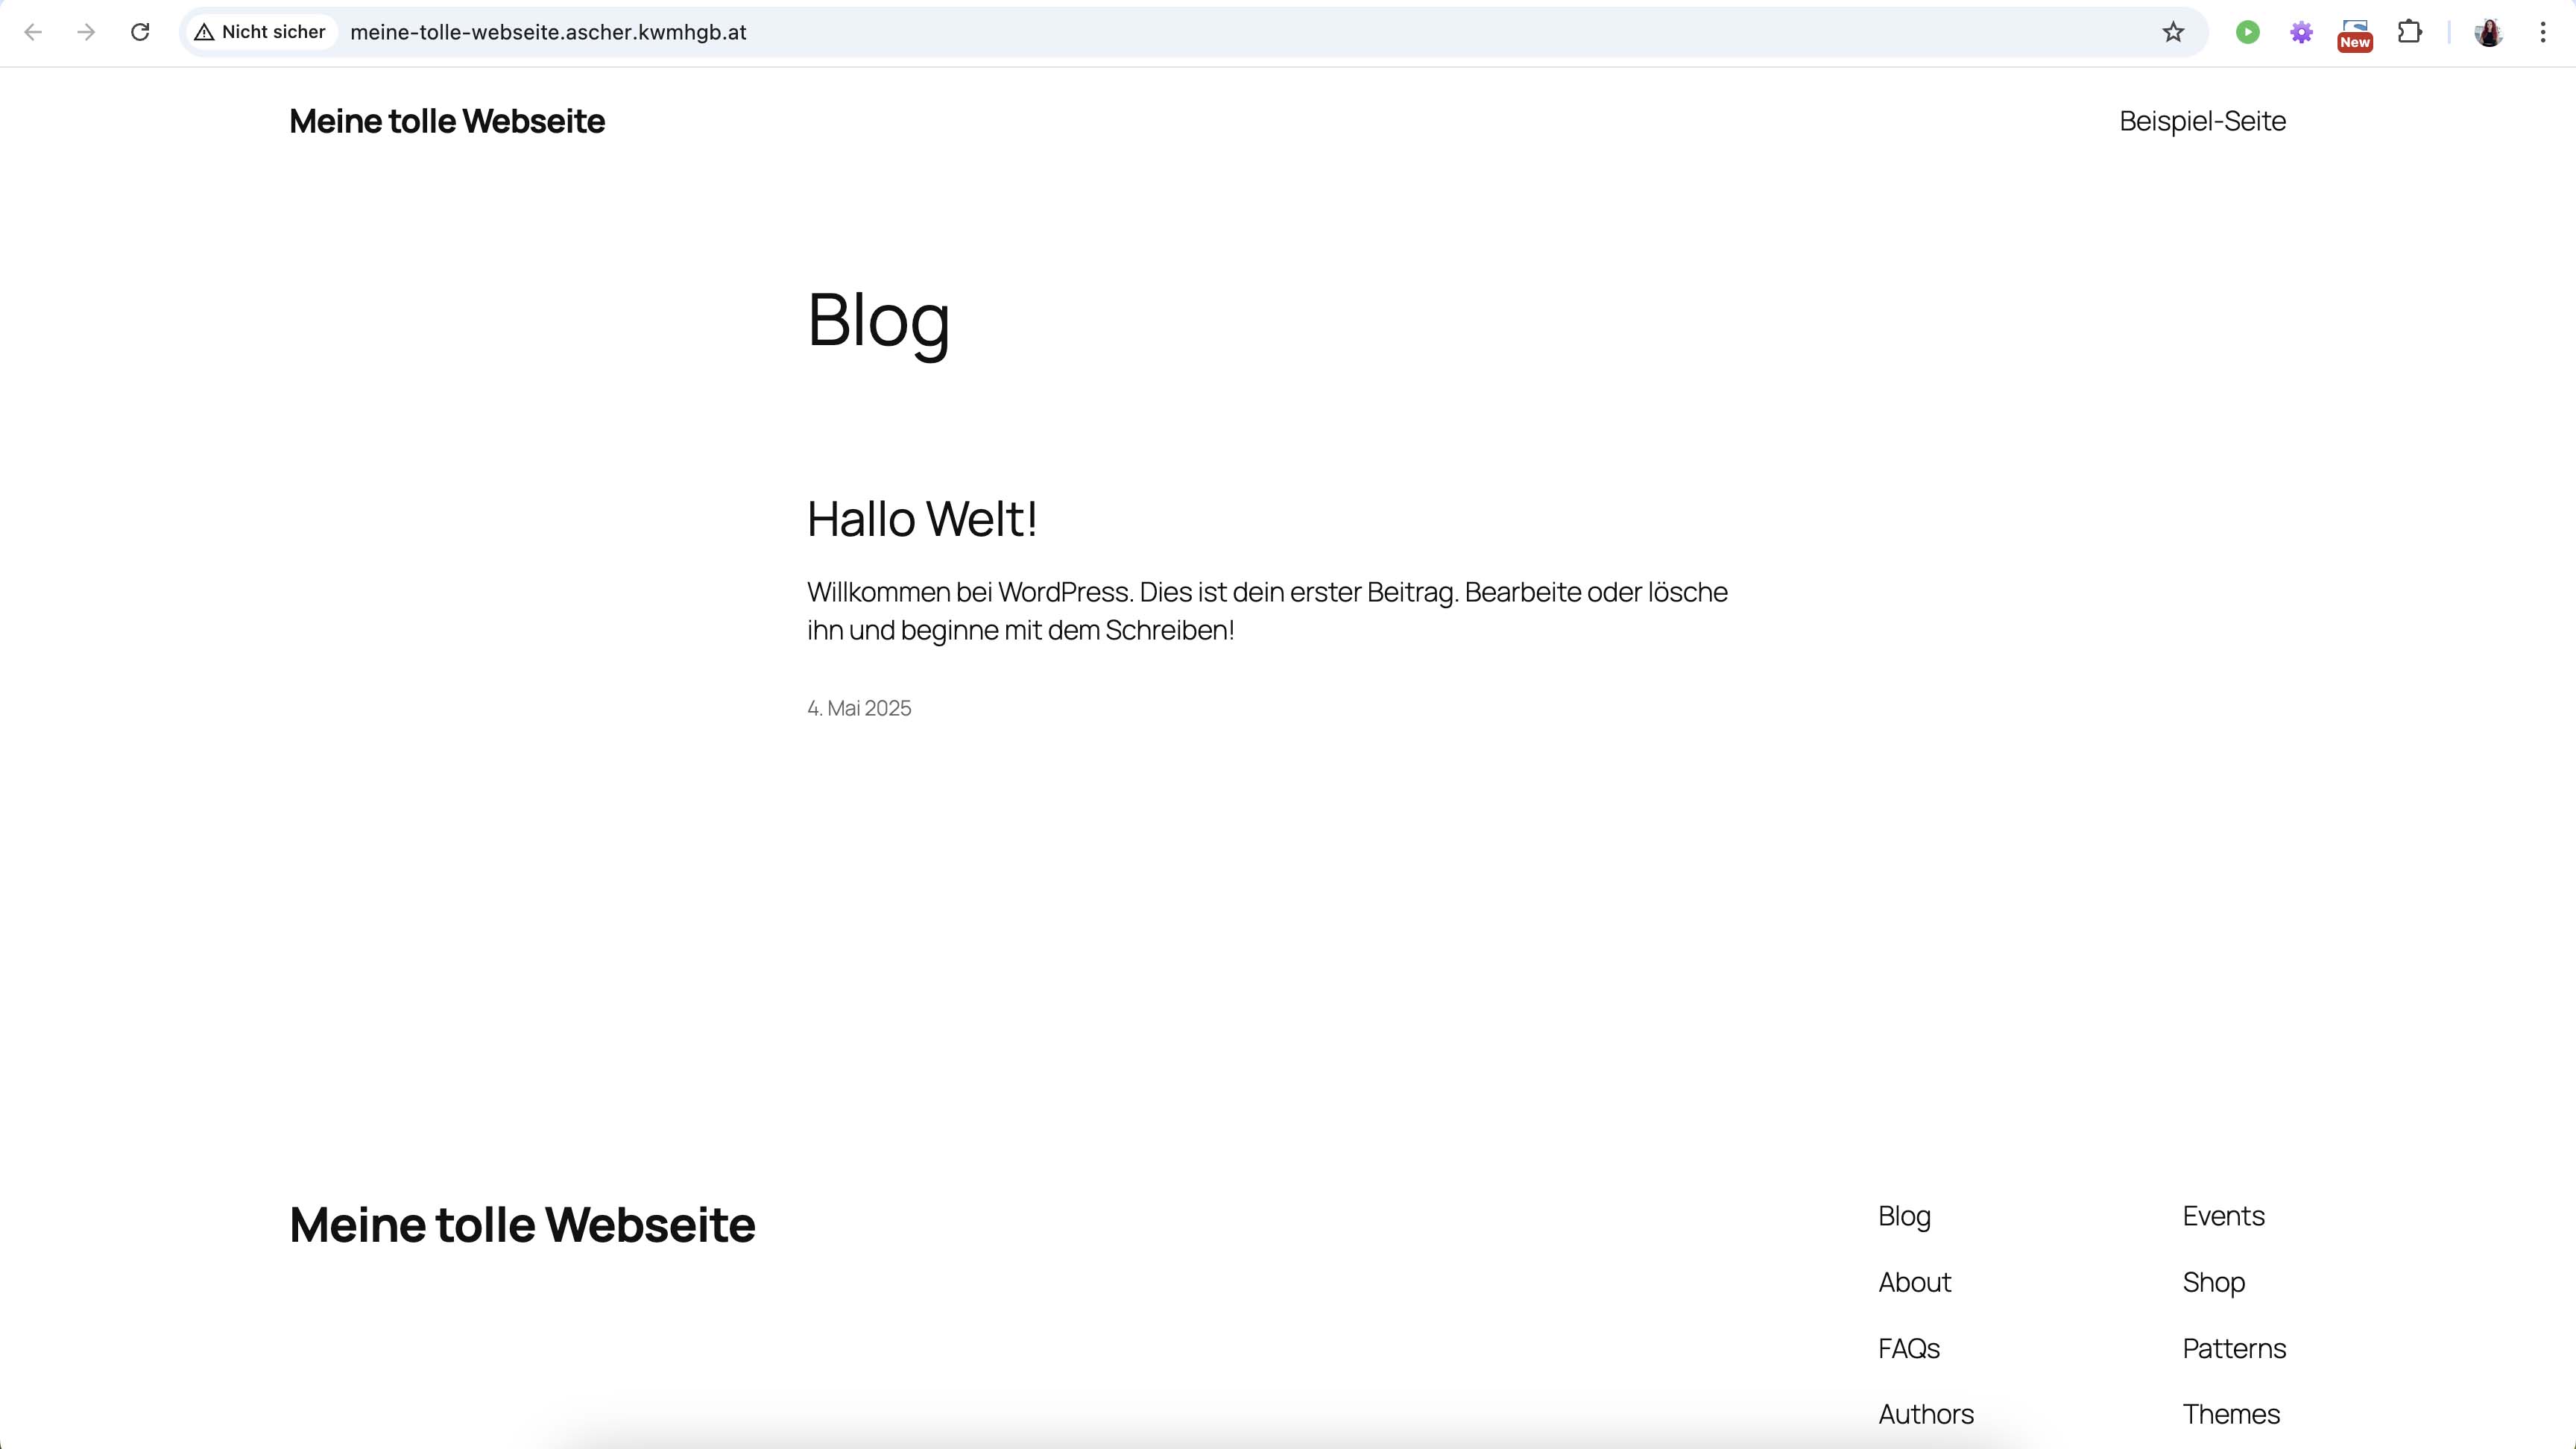Open the Chrome profile avatar
The height and width of the screenshot is (1449, 2576).
click(x=2489, y=32)
